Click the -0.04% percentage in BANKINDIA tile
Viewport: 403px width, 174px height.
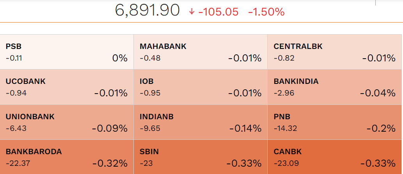click(378, 93)
